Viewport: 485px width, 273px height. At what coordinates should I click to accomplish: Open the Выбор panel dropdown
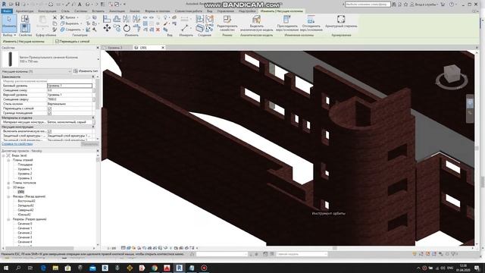(9, 36)
